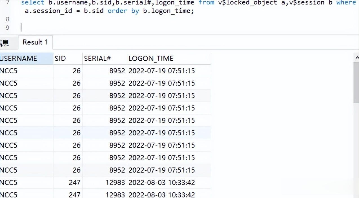Click line number 8 in the gutter

pos(7,19)
